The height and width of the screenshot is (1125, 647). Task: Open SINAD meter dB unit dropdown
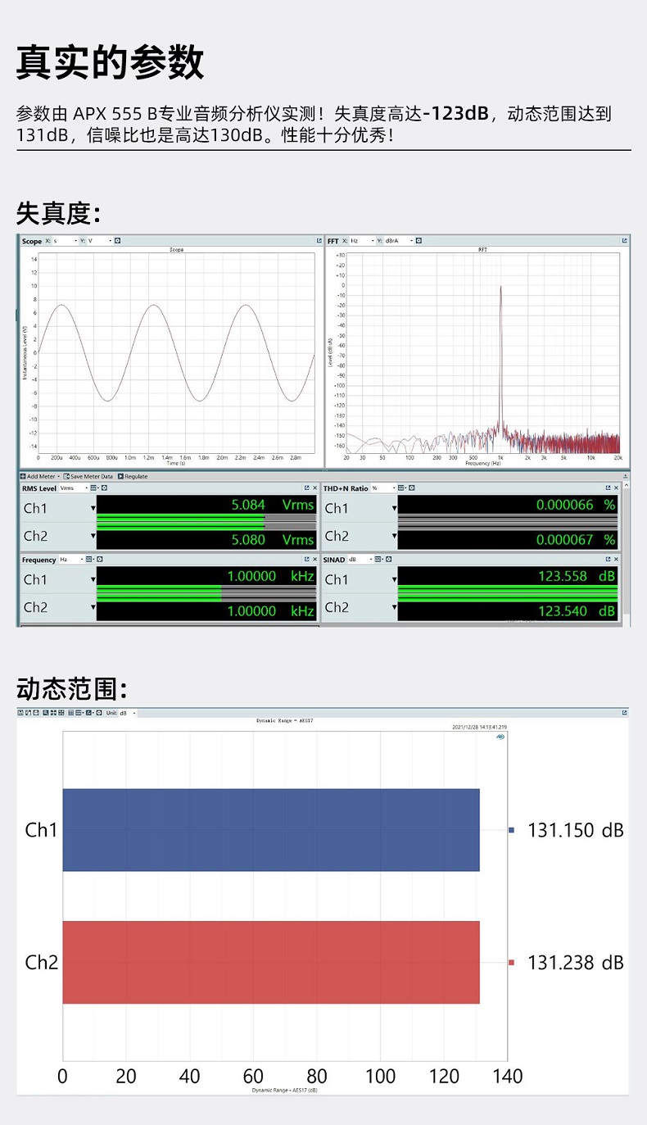[x=360, y=559]
